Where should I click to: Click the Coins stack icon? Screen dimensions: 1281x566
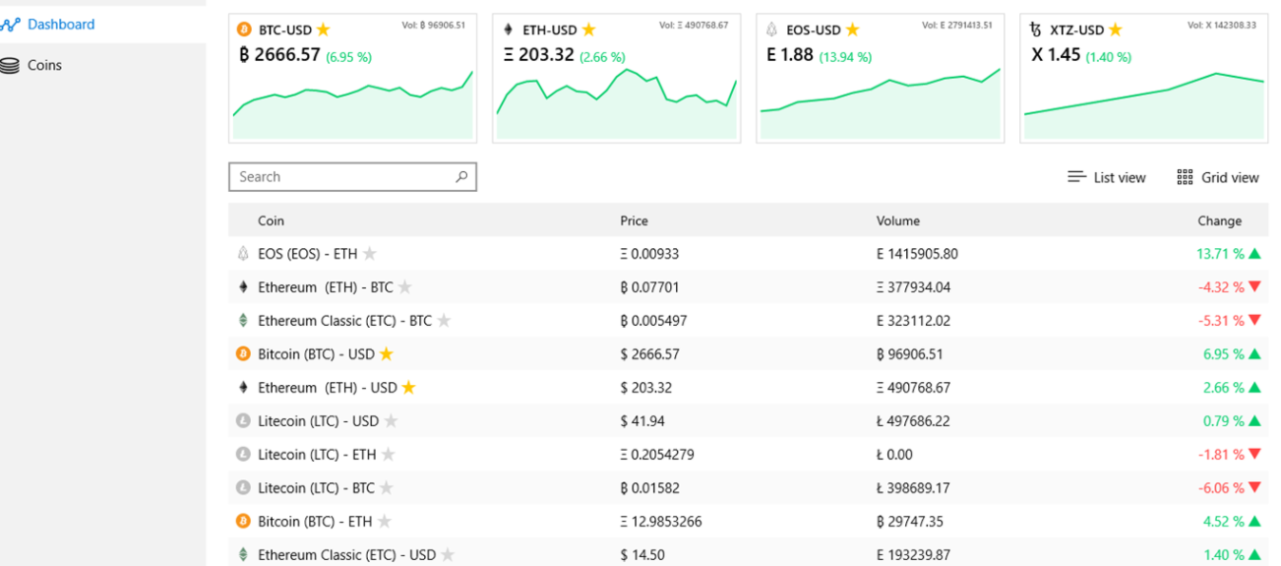click(x=10, y=66)
